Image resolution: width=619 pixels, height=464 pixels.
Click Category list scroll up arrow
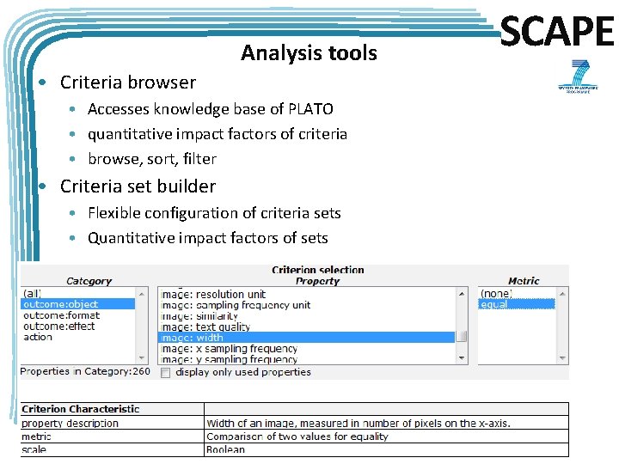click(x=142, y=294)
